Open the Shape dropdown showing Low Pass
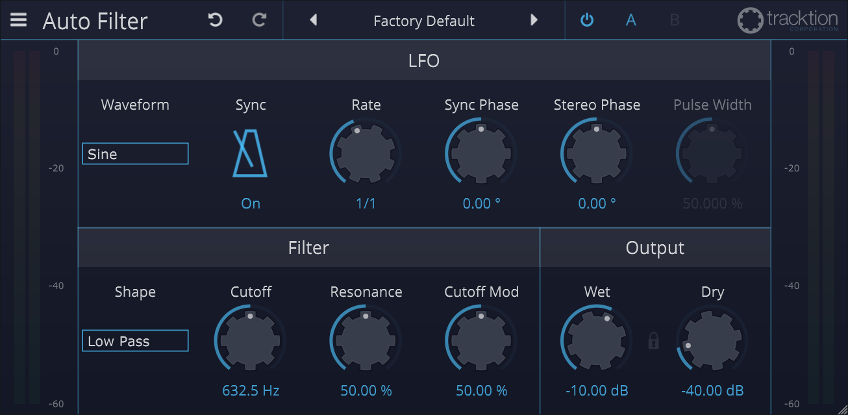 135,341
